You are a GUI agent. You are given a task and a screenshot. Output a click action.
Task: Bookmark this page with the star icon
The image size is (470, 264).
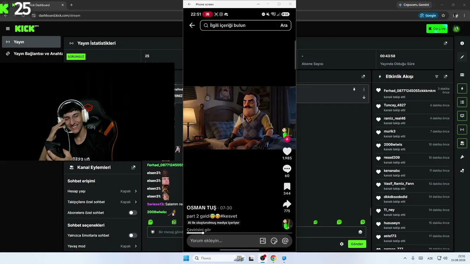(443, 15)
